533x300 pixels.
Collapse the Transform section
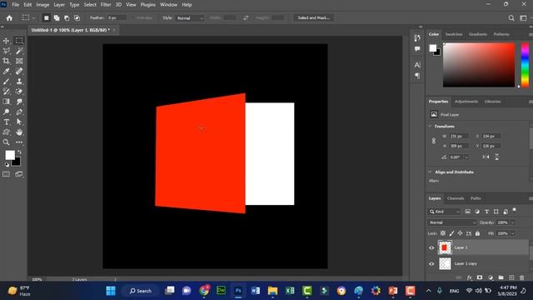pyautogui.click(x=430, y=126)
